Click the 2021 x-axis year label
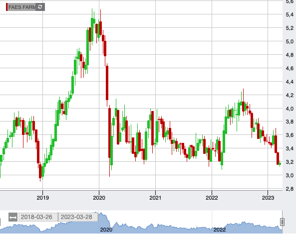This screenshot has width=298, height=234. pos(155,198)
